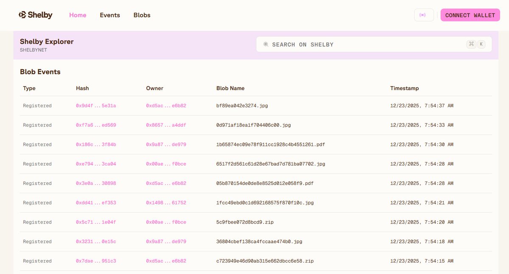Click timestamp 12/23/2025, 7:54:20 AM
509x274 pixels.
(x=422, y=222)
